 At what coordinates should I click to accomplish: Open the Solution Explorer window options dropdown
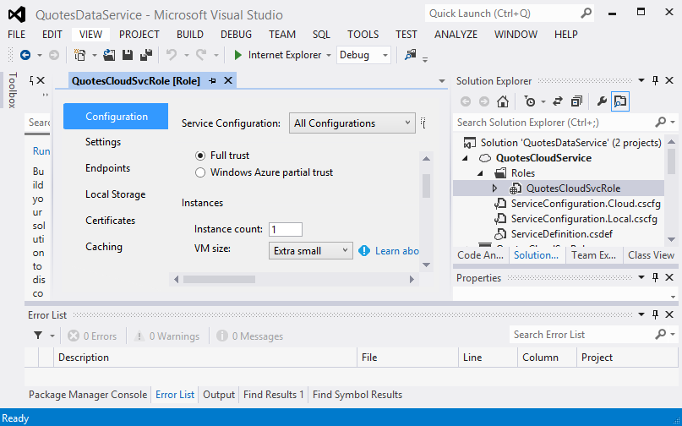[641, 80]
